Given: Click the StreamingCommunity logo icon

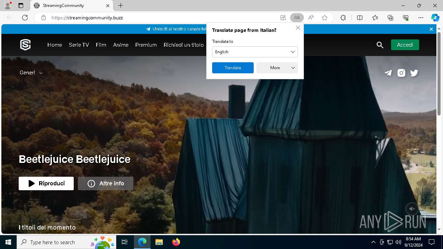Looking at the screenshot, I should point(25,45).
